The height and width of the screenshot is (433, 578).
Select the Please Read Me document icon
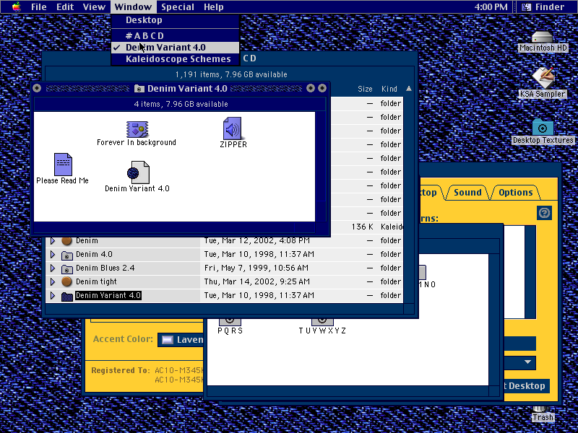63,165
